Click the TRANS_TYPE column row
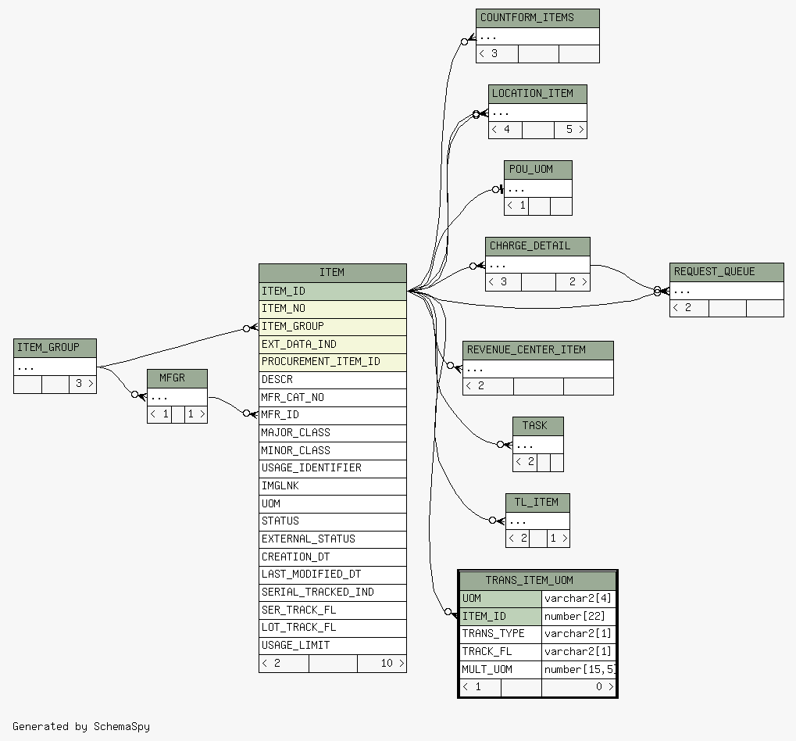This screenshot has width=796, height=741. click(x=501, y=634)
